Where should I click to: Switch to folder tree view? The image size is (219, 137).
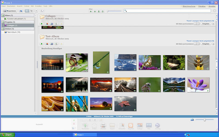click(31, 11)
